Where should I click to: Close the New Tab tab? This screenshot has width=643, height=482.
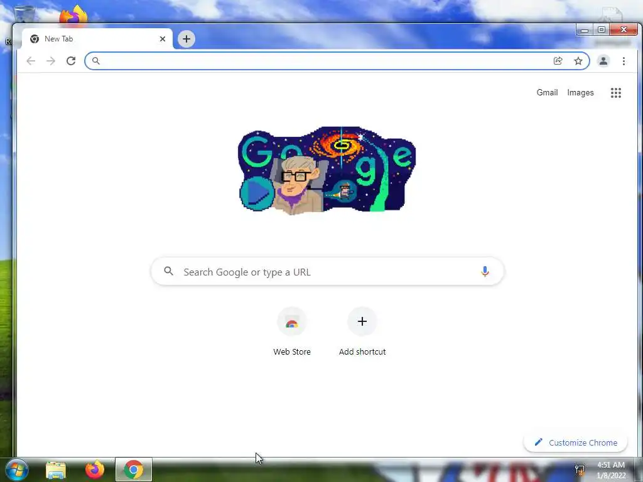pyautogui.click(x=163, y=39)
